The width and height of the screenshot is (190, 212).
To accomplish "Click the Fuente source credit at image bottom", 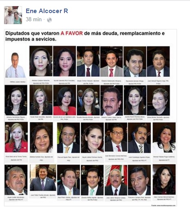I will [x=163, y=205].
